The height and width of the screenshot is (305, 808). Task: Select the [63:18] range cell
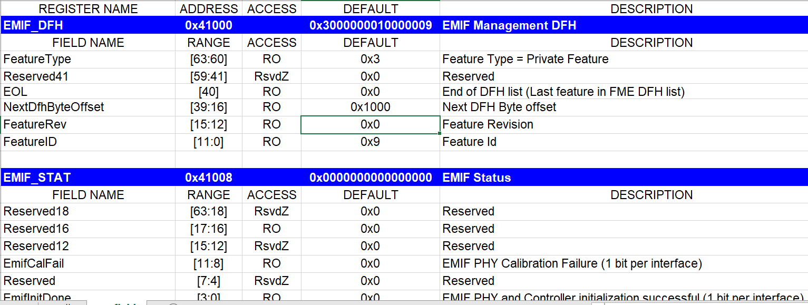208,211
